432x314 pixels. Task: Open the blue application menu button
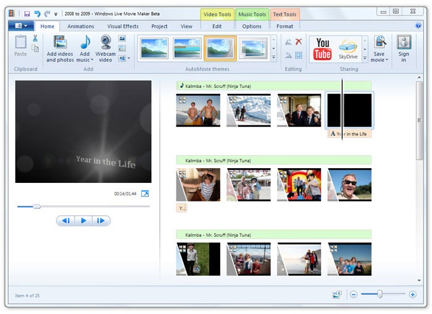point(21,26)
